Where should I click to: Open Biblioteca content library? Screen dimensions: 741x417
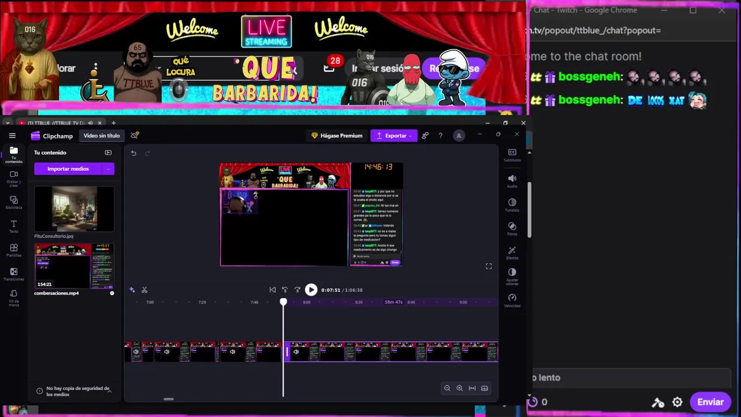point(14,203)
